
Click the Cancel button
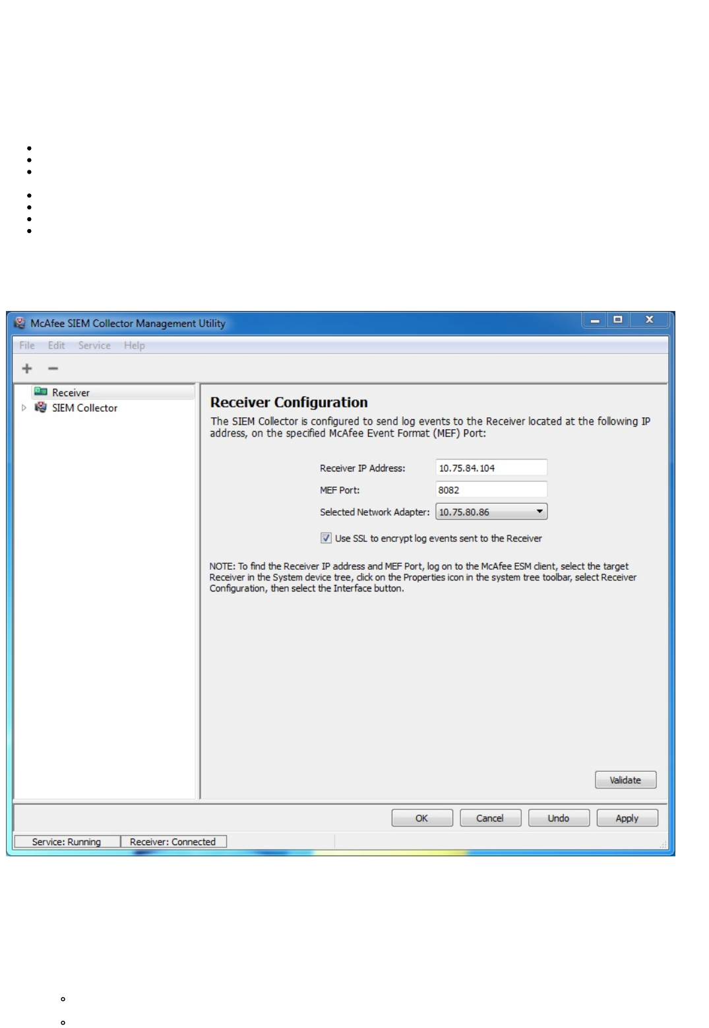tap(490, 818)
